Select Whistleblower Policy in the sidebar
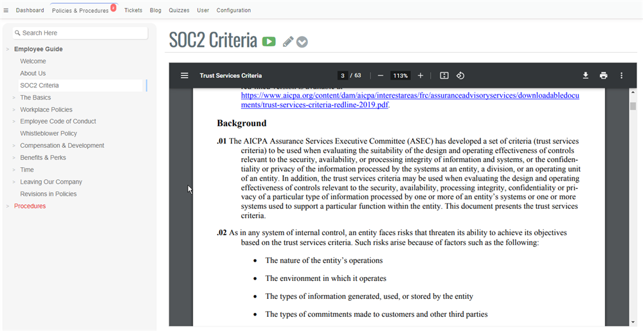 coord(48,134)
